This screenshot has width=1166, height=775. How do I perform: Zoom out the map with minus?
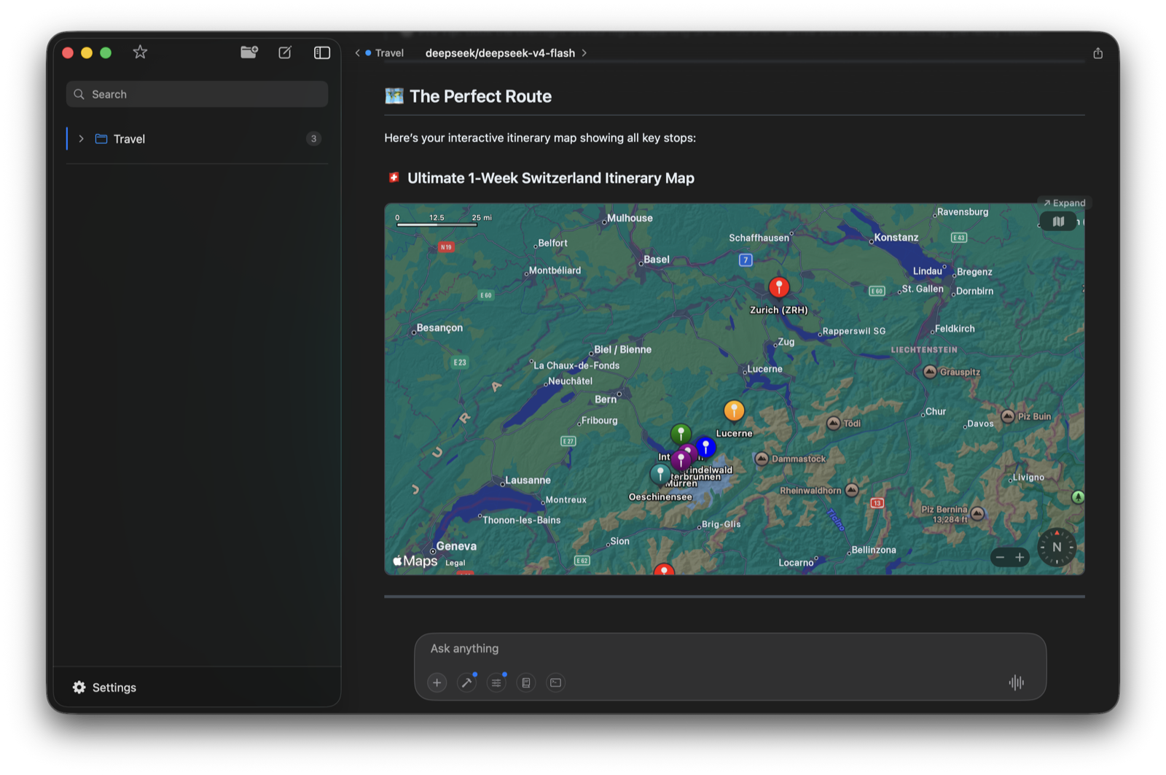pos(1000,557)
